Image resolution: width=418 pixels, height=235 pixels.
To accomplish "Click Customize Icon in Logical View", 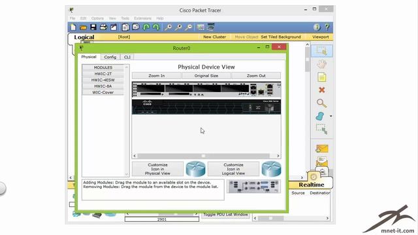I will [x=233, y=169].
